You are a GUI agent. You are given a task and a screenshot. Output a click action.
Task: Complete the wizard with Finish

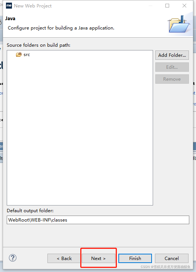(x=135, y=259)
